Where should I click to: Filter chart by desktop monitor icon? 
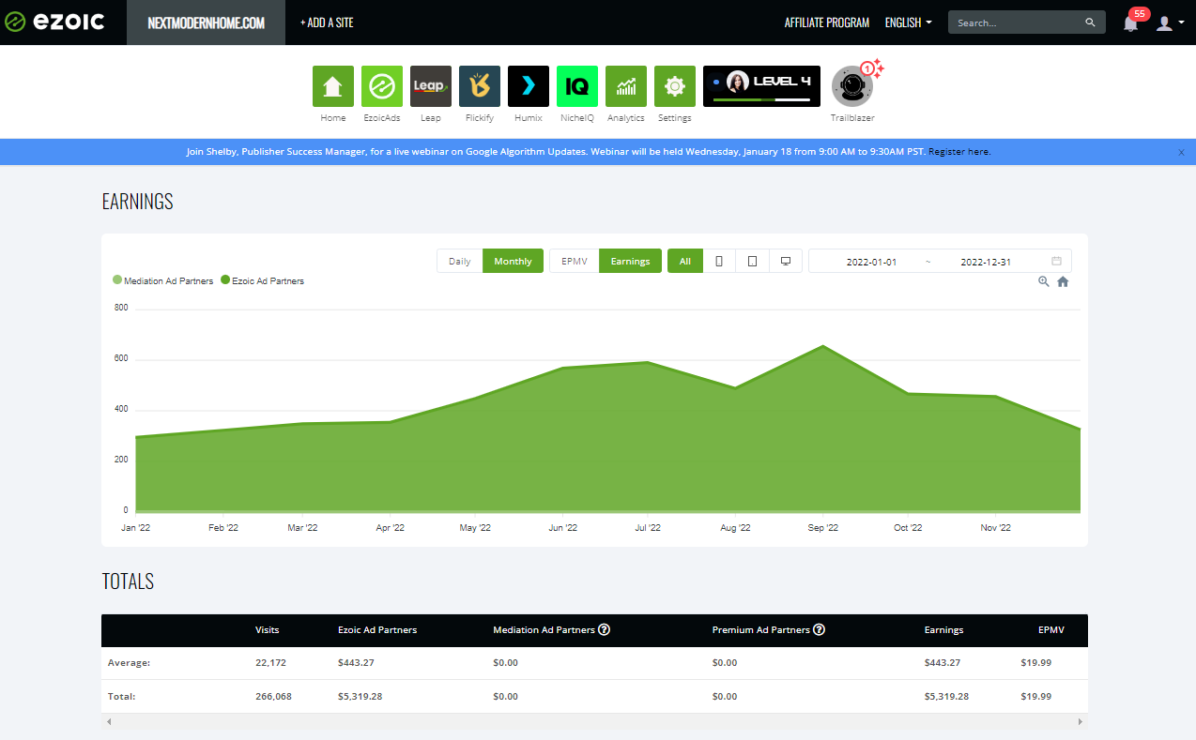(786, 261)
